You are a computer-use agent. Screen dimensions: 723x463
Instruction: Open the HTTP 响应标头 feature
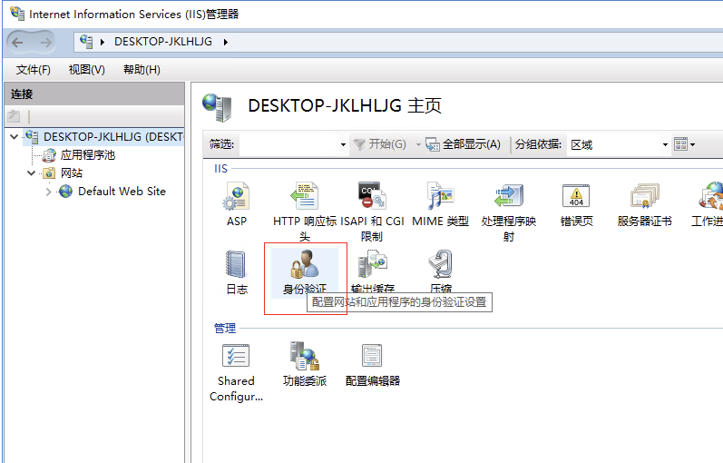(x=304, y=212)
